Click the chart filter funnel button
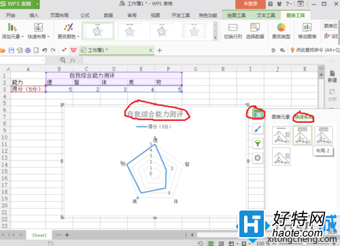 [x=258, y=143]
